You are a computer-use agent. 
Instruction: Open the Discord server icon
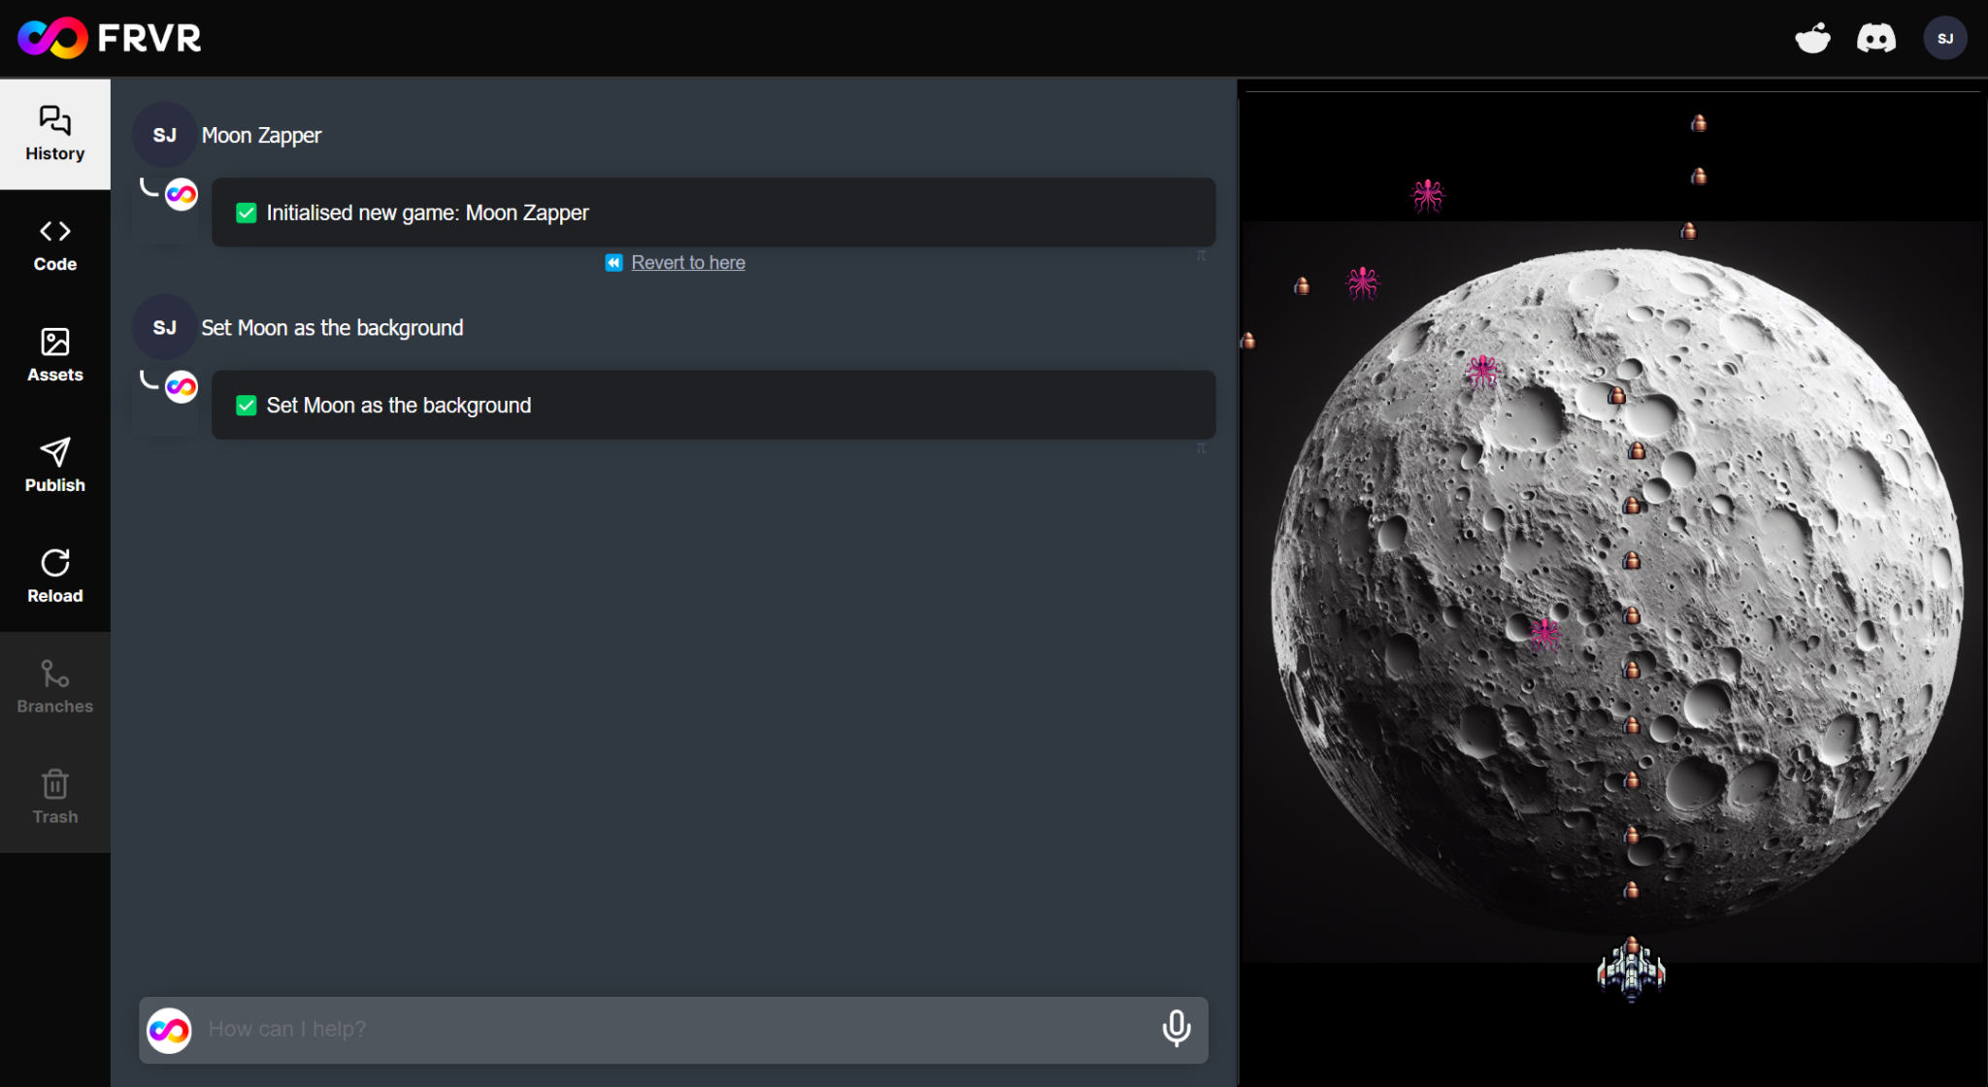[1875, 39]
